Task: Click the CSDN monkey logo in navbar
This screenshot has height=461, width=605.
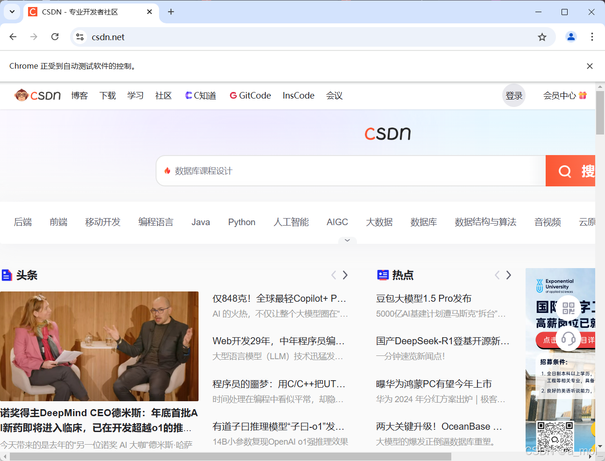Action: (37, 95)
